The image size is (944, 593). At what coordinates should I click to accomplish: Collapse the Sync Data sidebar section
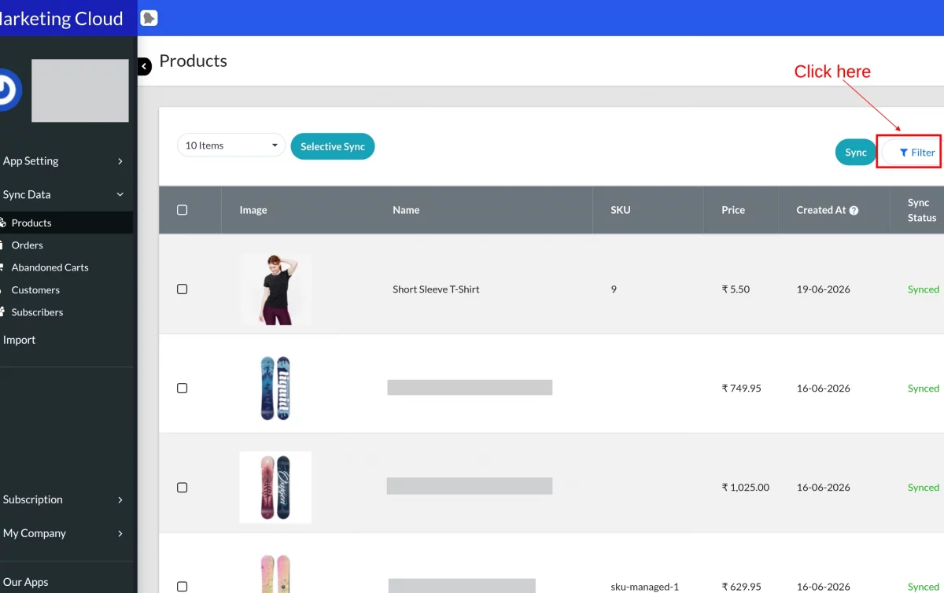click(x=65, y=195)
